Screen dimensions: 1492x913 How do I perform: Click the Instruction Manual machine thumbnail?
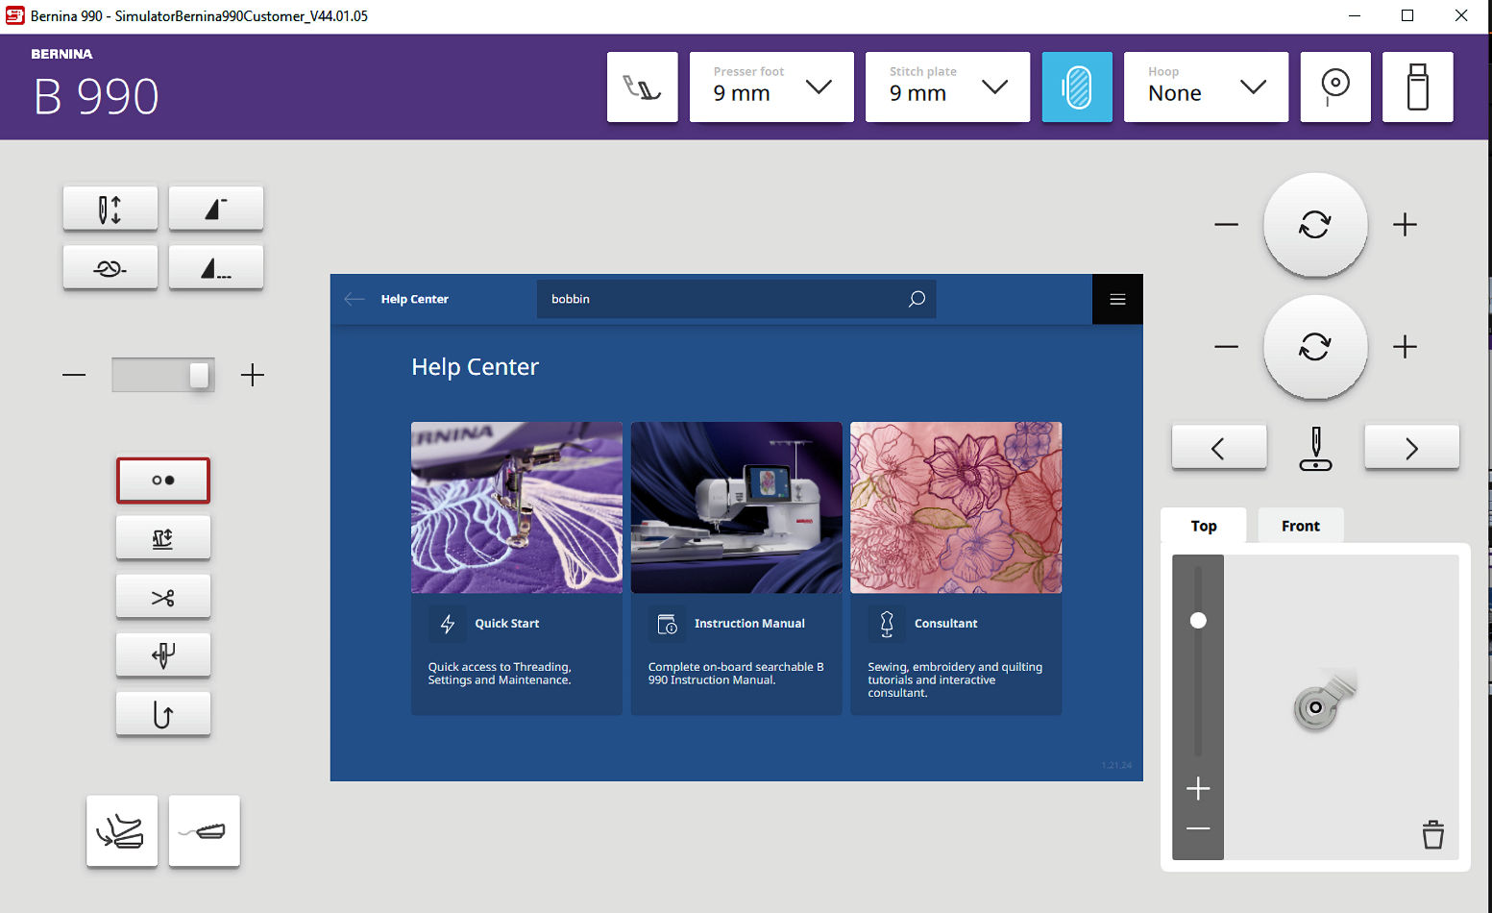[x=737, y=507]
